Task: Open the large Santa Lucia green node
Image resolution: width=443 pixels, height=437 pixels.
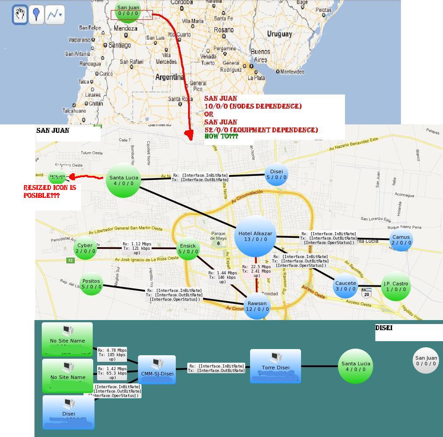Action: coord(123,180)
